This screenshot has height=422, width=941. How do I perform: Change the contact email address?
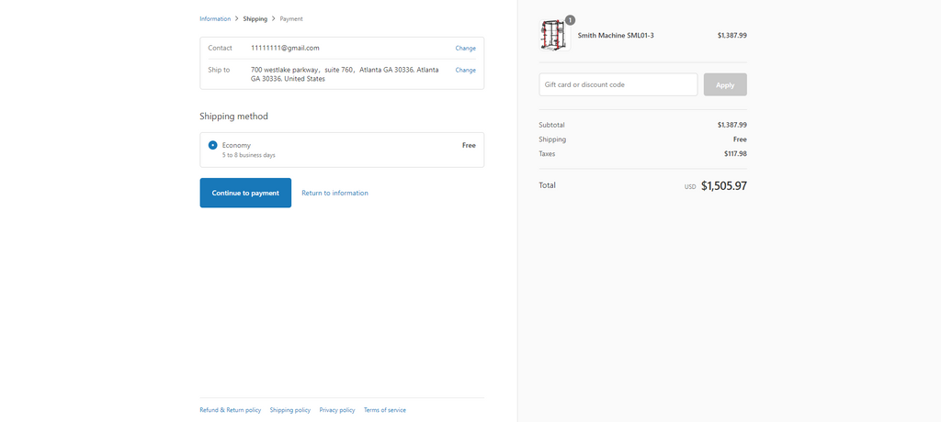point(465,48)
